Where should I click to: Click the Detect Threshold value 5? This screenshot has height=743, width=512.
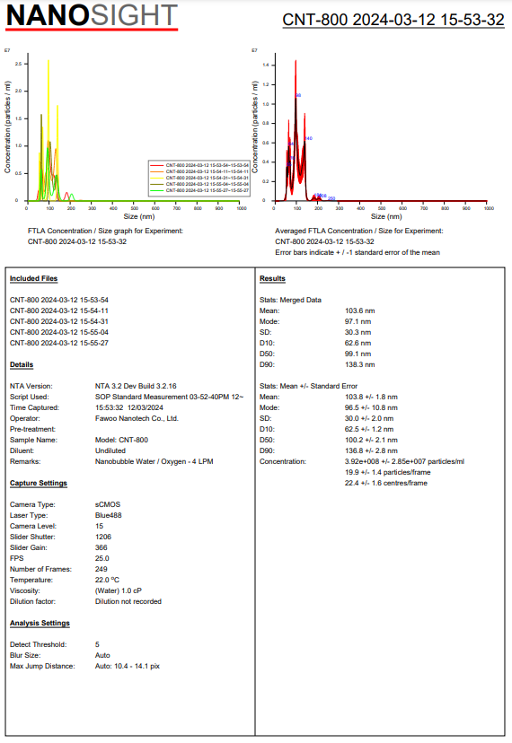(97, 645)
